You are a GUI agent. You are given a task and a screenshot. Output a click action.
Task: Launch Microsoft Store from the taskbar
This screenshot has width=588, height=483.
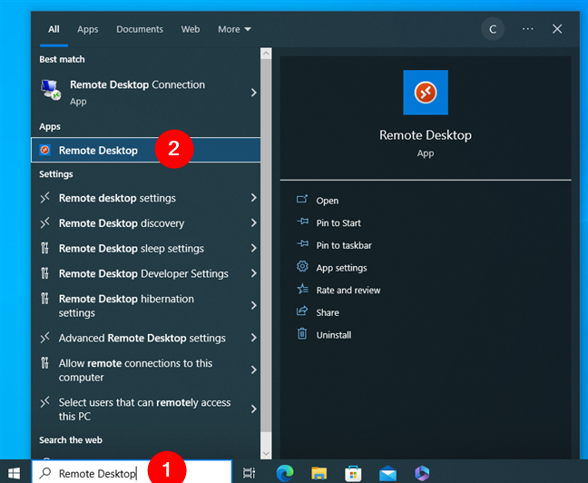[353, 473]
